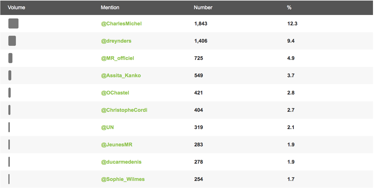Sort by the Mention column header
The width and height of the screenshot is (375, 189).
pyautogui.click(x=110, y=7)
